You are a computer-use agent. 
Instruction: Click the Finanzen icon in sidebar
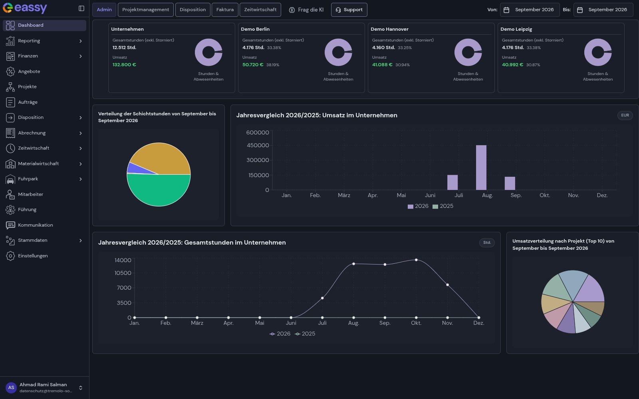pos(10,56)
